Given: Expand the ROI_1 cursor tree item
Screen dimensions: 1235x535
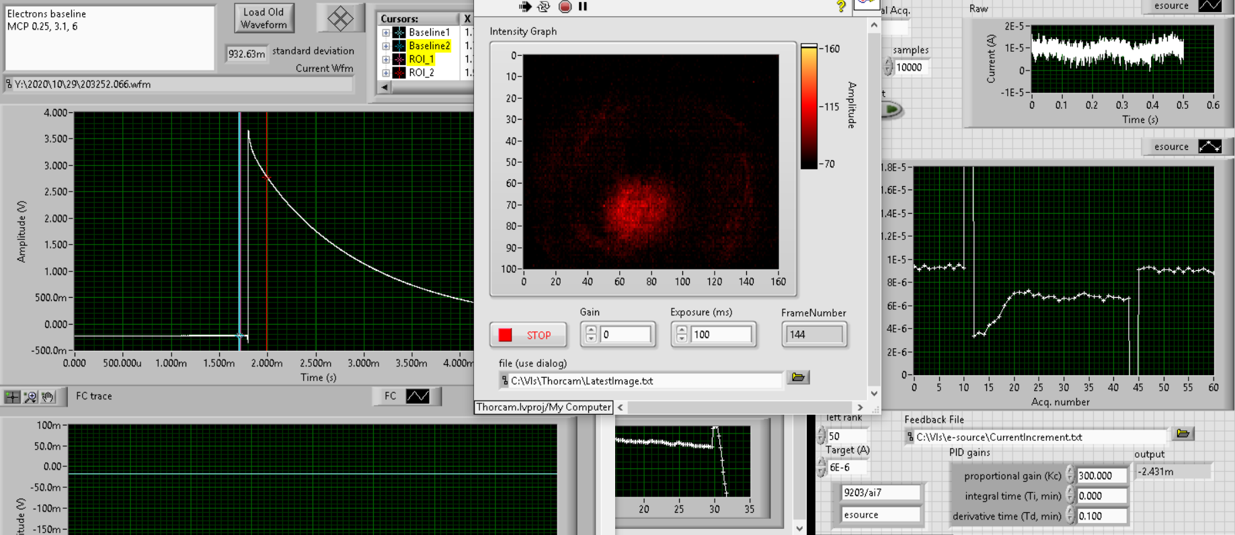Looking at the screenshot, I should click(x=386, y=59).
